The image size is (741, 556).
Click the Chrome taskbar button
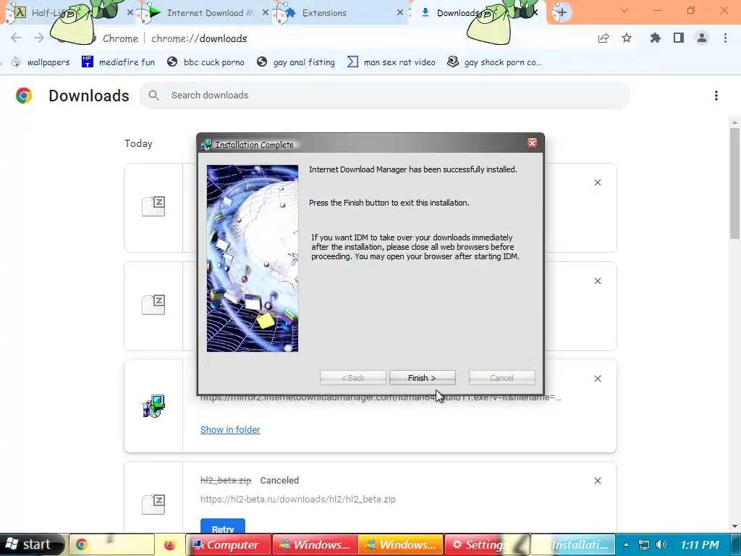112,544
